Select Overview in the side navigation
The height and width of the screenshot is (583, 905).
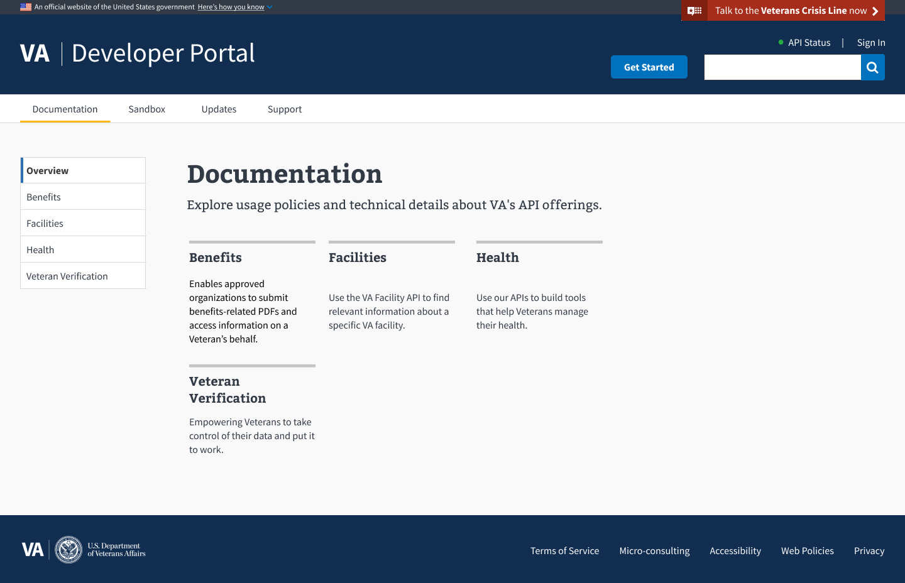coord(83,170)
